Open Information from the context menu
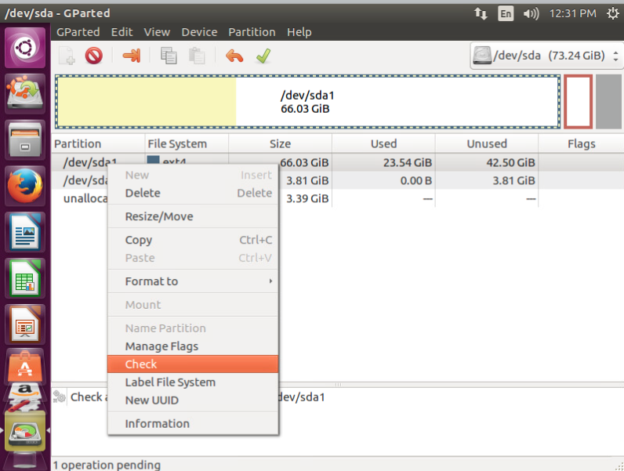This screenshot has width=624, height=471. point(193,424)
